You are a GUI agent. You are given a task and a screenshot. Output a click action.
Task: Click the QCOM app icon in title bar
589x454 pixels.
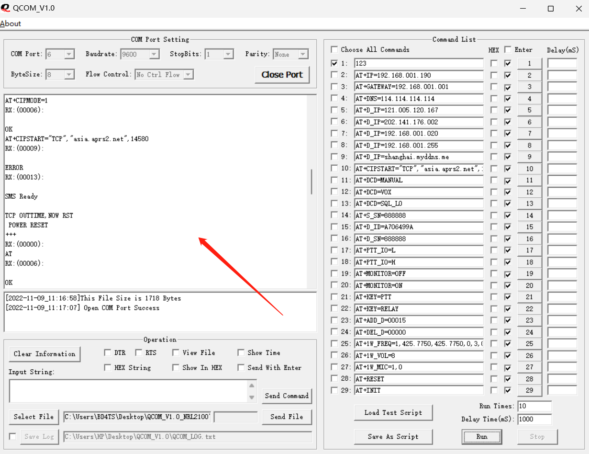tap(6, 8)
